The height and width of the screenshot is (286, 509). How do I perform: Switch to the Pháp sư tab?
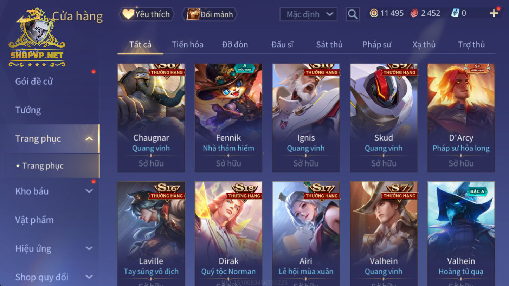point(376,45)
